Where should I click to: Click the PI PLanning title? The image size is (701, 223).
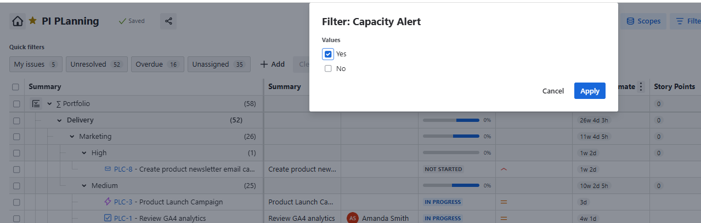pos(70,21)
